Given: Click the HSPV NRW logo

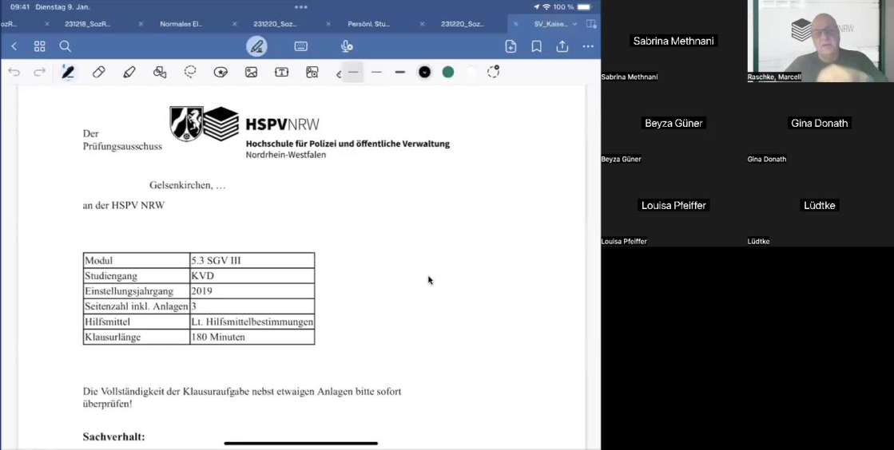Looking at the screenshot, I should tap(310, 132).
